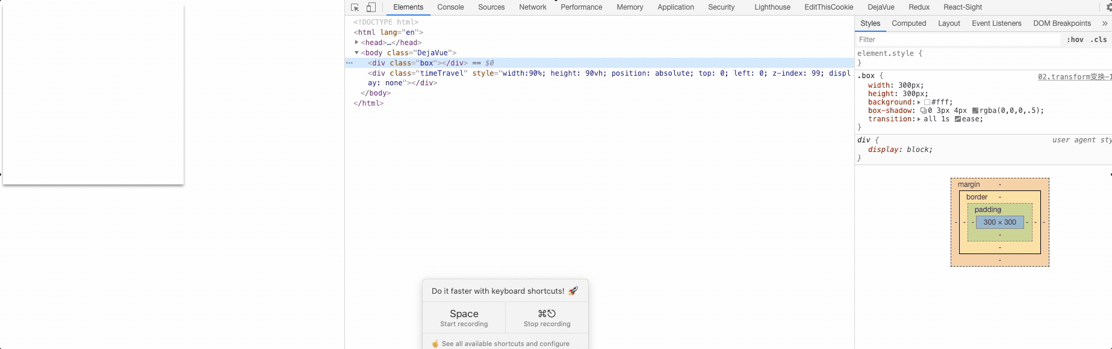Click Space to start recording
The height and width of the screenshot is (349, 1112).
464,318
